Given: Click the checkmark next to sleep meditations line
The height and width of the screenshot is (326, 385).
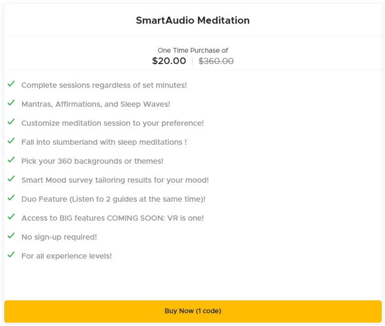Looking at the screenshot, I should point(11,142).
